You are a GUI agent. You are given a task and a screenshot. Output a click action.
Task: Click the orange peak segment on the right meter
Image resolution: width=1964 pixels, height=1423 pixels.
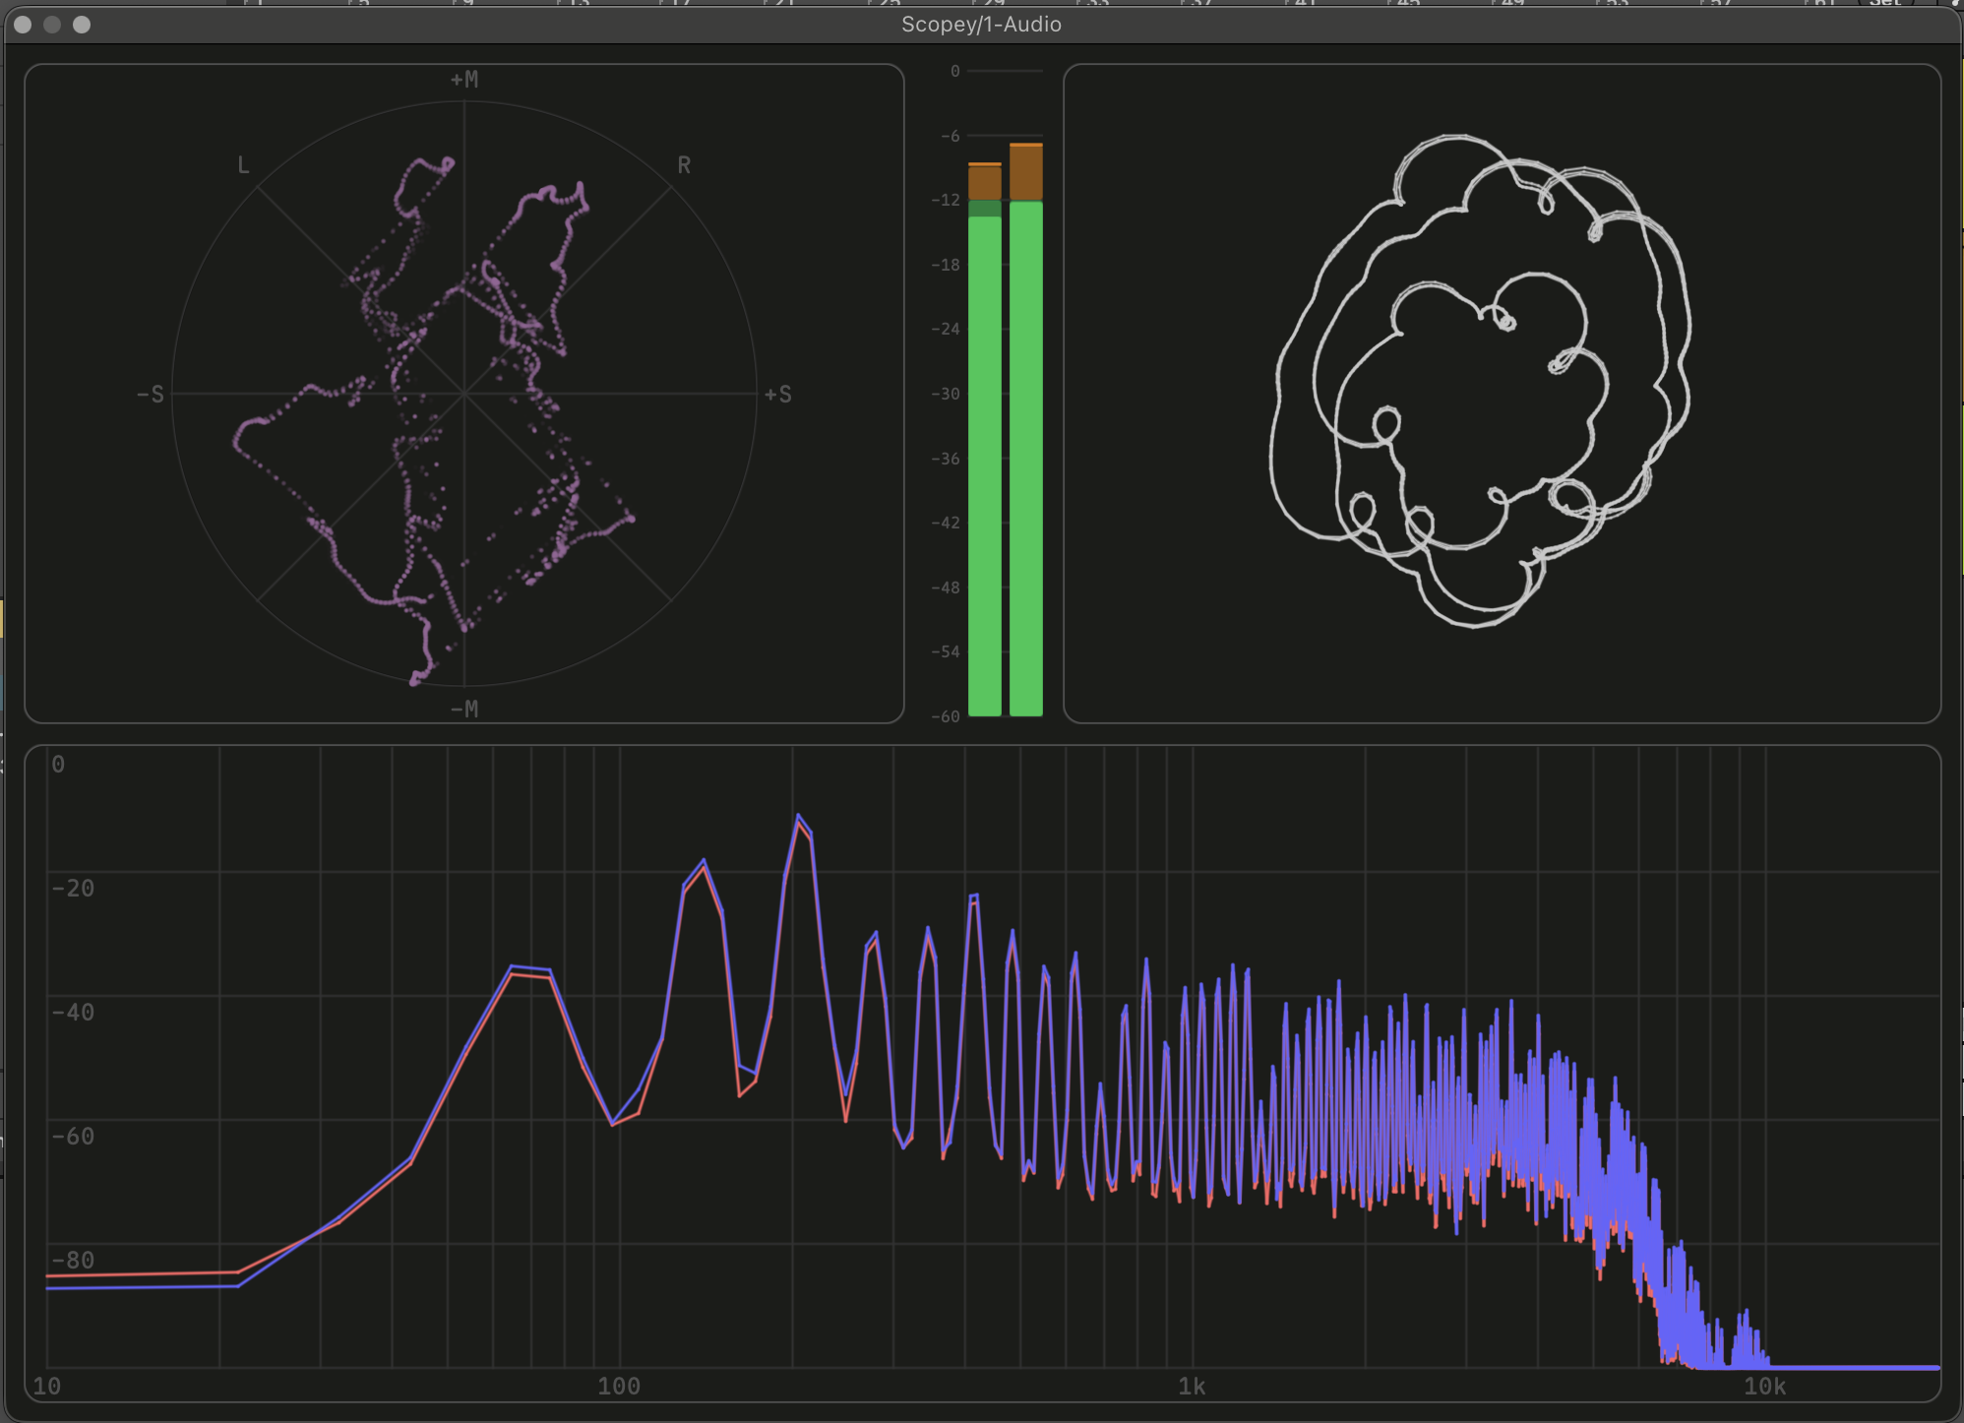coord(1026,172)
